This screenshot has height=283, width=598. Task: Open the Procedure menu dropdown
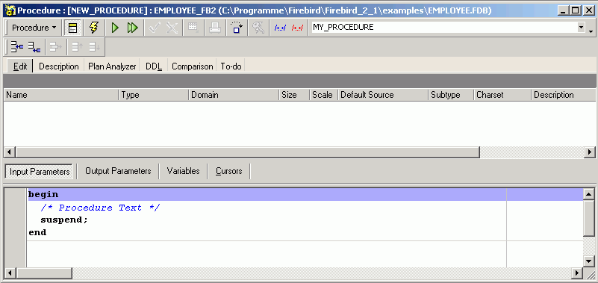coord(34,28)
